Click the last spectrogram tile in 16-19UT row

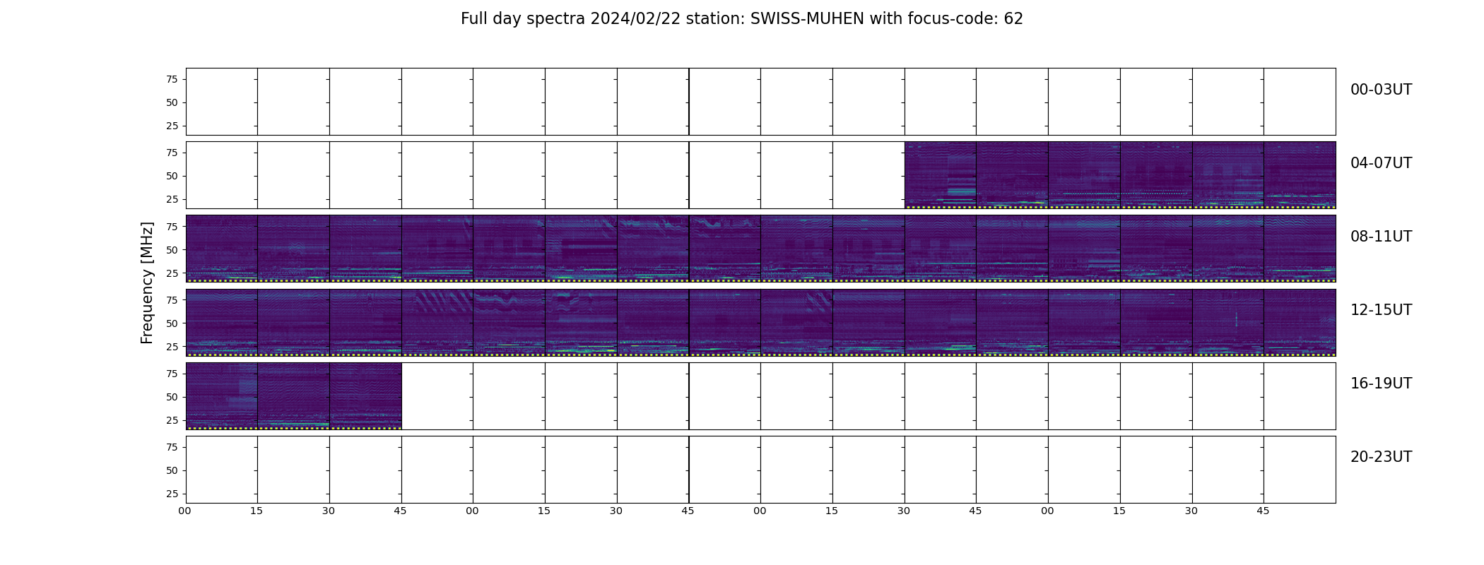pyautogui.click(x=365, y=396)
